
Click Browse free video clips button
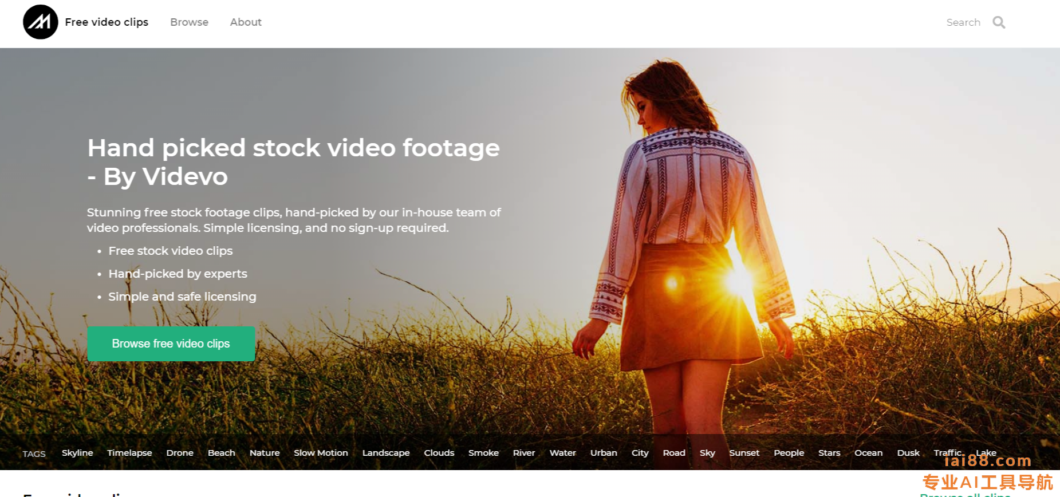(x=171, y=344)
